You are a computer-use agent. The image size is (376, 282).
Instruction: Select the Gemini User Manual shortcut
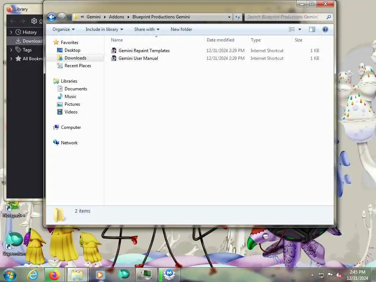(x=138, y=58)
